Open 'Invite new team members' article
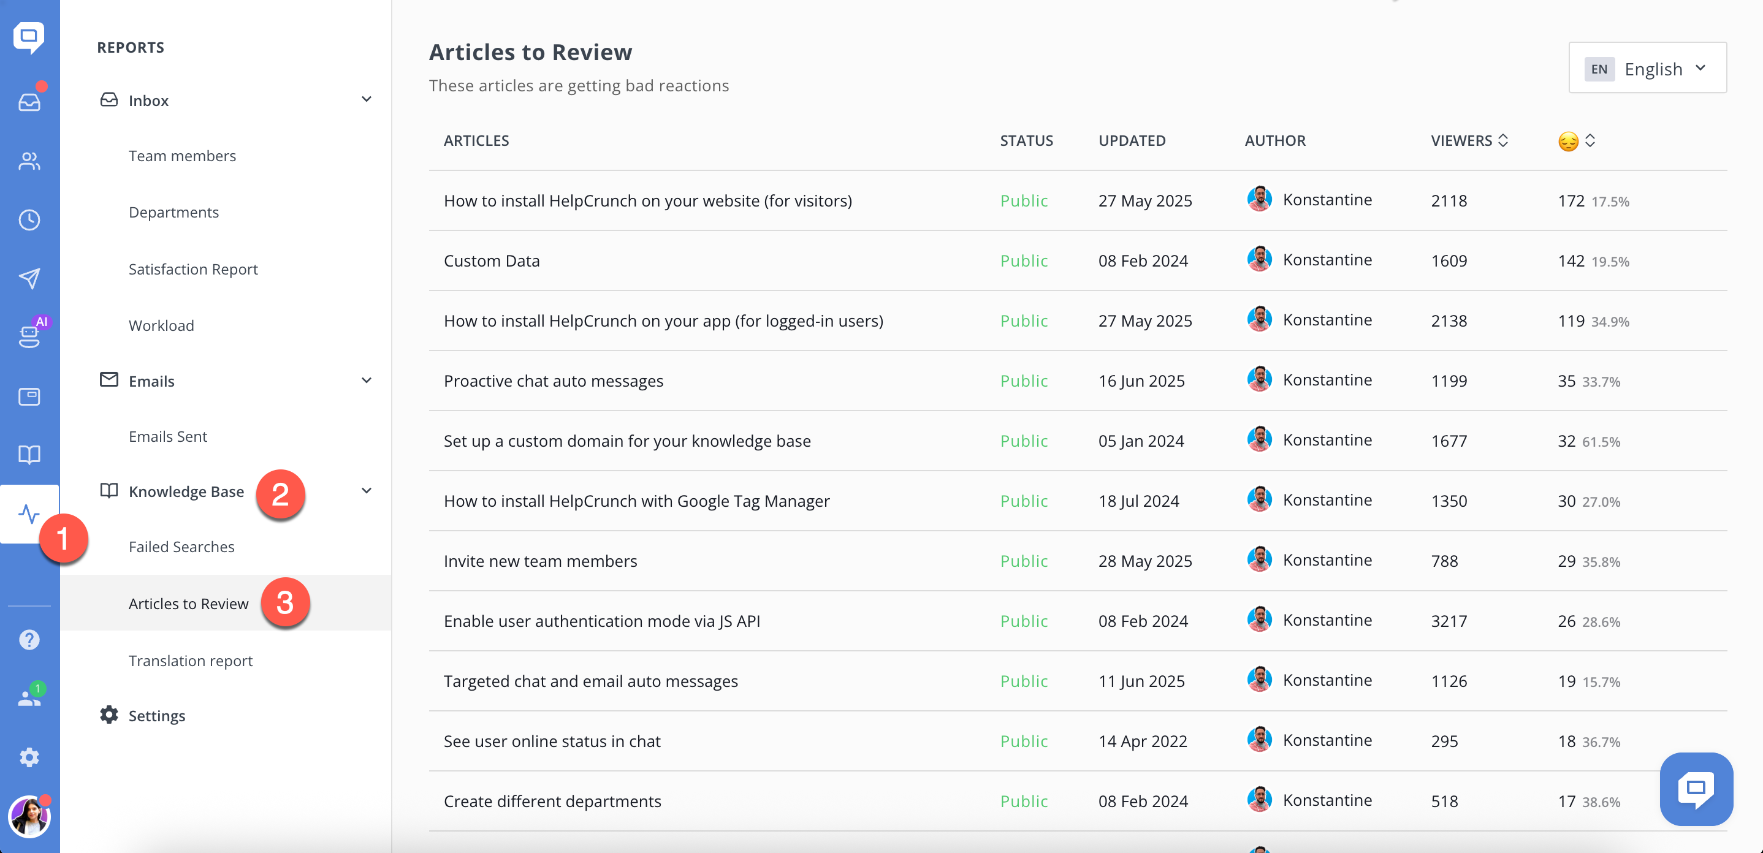Viewport: 1763px width, 853px height. coord(540,561)
